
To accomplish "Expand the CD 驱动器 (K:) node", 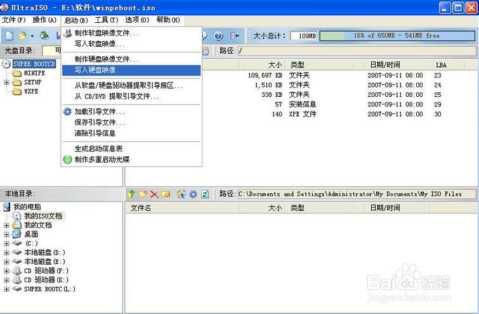I will pyautogui.click(x=6, y=280).
